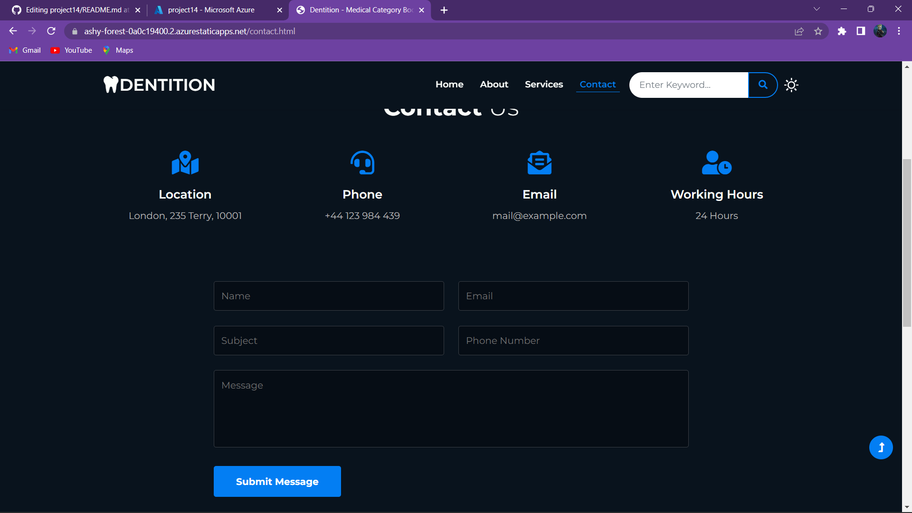Click the Email envelope icon
The height and width of the screenshot is (513, 912).
pos(540,162)
